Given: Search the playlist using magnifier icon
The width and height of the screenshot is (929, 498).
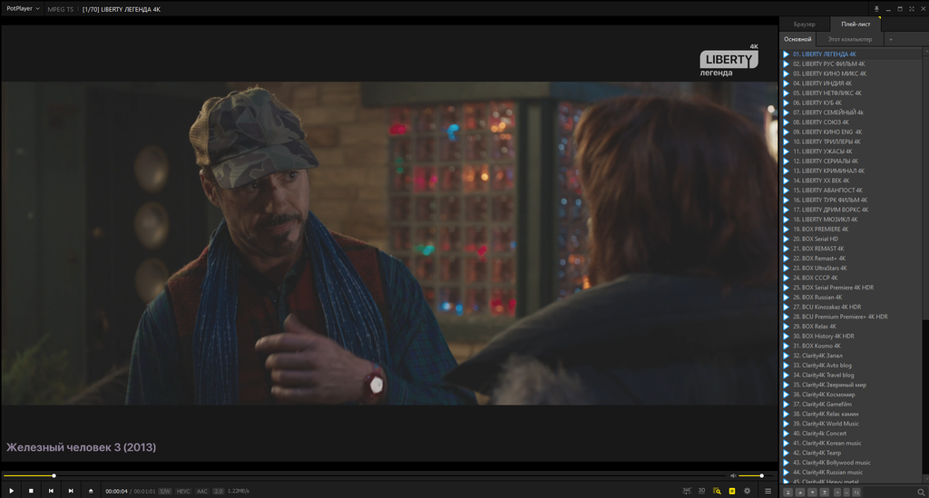Looking at the screenshot, I should point(921,492).
